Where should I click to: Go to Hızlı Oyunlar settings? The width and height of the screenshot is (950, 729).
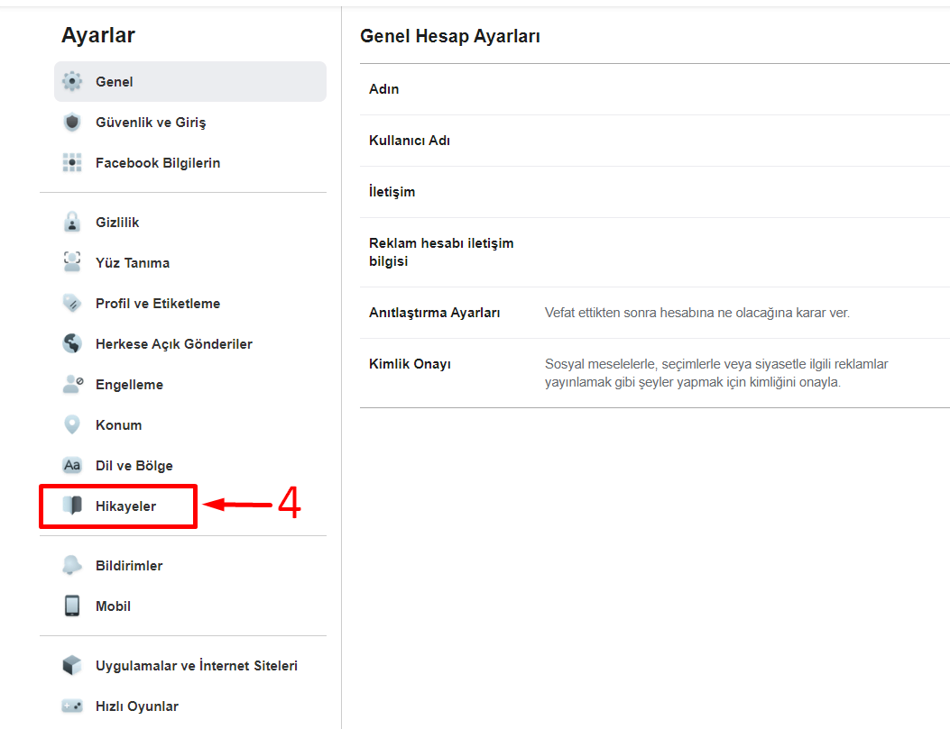point(136,706)
